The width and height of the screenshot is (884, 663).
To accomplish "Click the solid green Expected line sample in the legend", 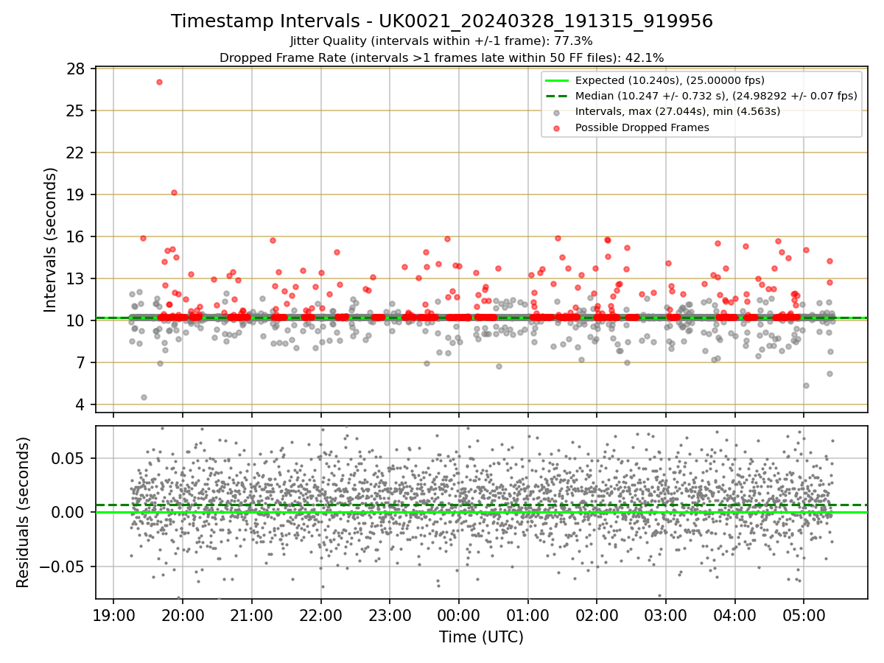I will [557, 80].
